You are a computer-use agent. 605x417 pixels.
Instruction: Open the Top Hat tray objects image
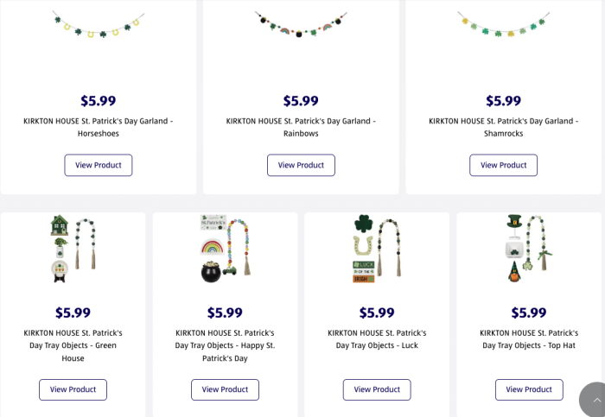click(529, 250)
